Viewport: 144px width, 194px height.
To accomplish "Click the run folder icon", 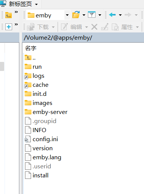I will click(x=28, y=66).
